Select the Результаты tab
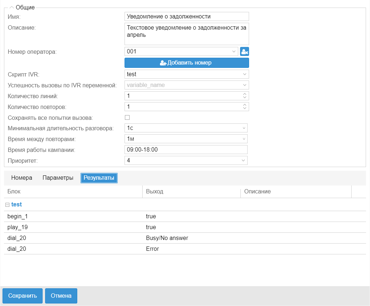 (99, 178)
